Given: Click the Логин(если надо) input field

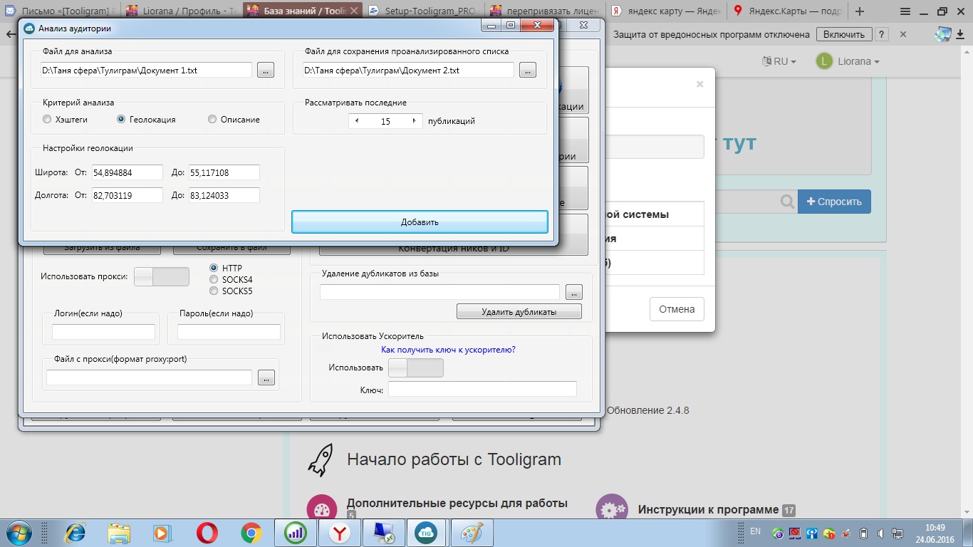Looking at the screenshot, I should [x=103, y=332].
